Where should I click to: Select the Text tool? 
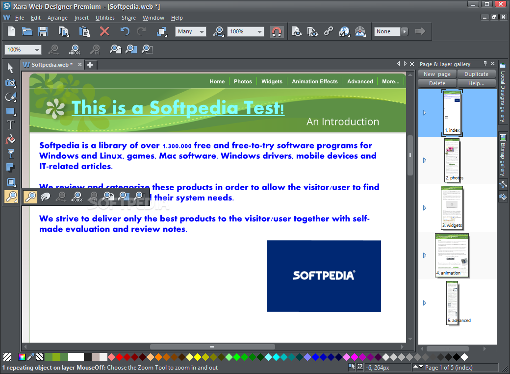[10, 125]
